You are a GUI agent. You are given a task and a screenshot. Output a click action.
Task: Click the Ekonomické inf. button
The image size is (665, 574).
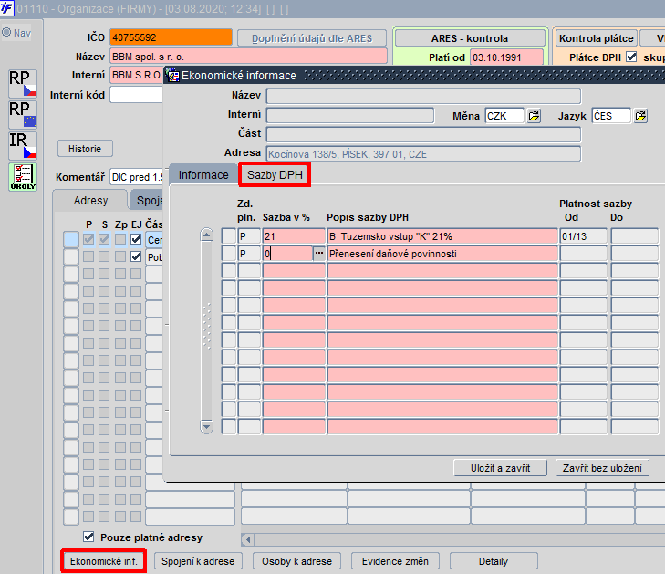click(103, 561)
